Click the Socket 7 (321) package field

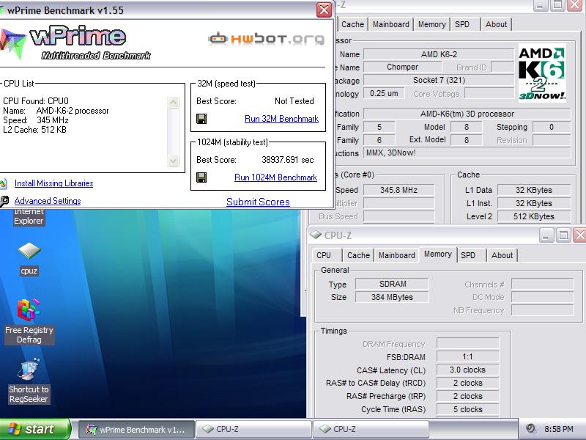(x=439, y=80)
